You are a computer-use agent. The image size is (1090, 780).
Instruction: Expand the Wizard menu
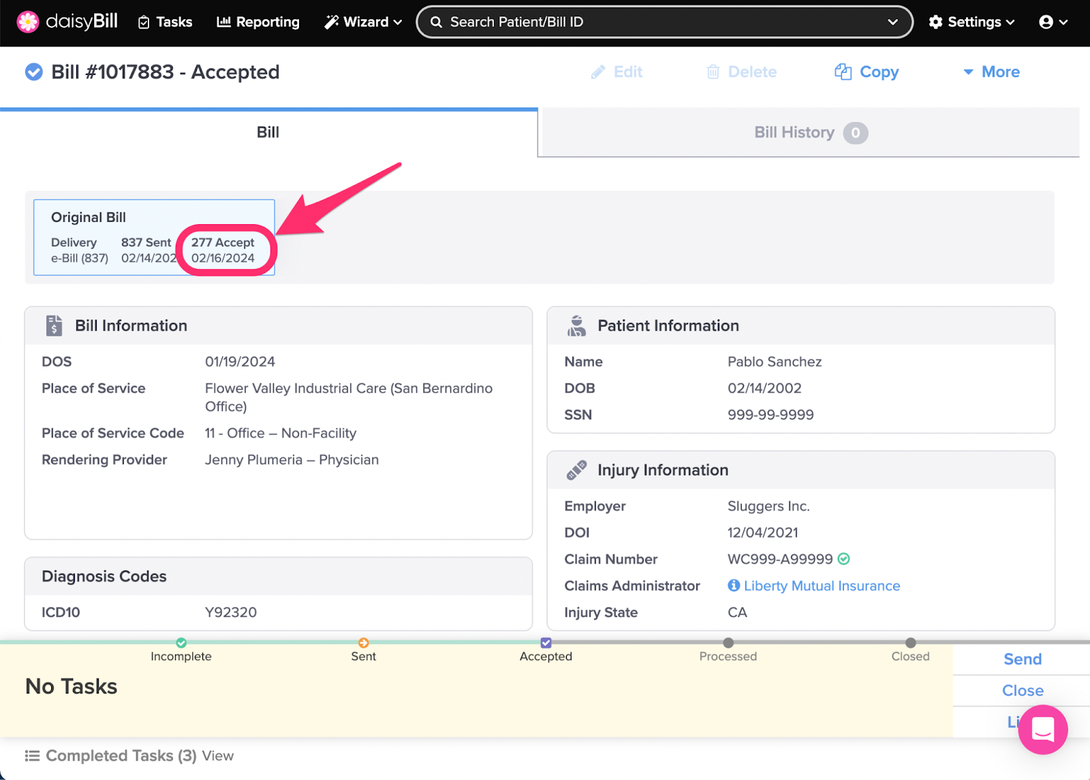pyautogui.click(x=363, y=22)
